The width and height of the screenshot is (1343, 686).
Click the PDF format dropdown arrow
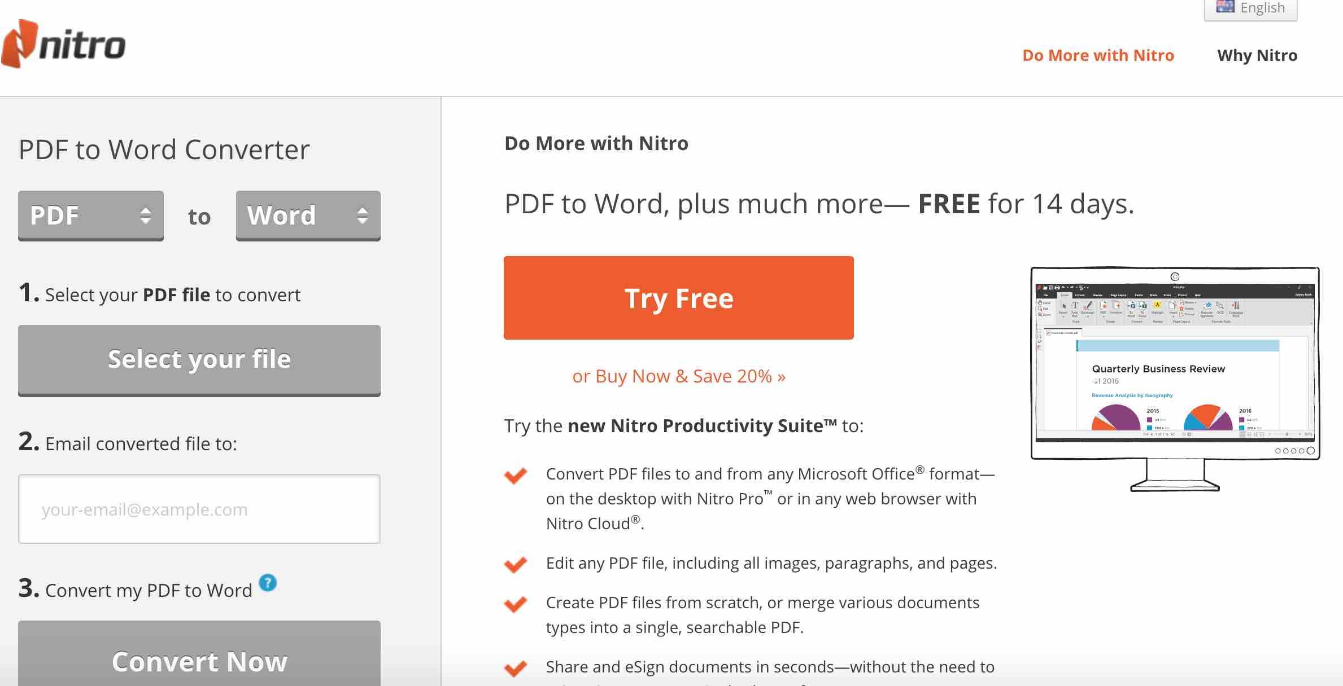[143, 214]
